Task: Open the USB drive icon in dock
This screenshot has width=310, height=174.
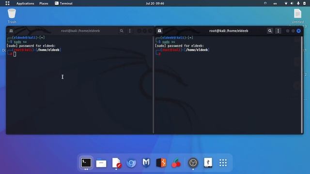Action: click(x=208, y=163)
